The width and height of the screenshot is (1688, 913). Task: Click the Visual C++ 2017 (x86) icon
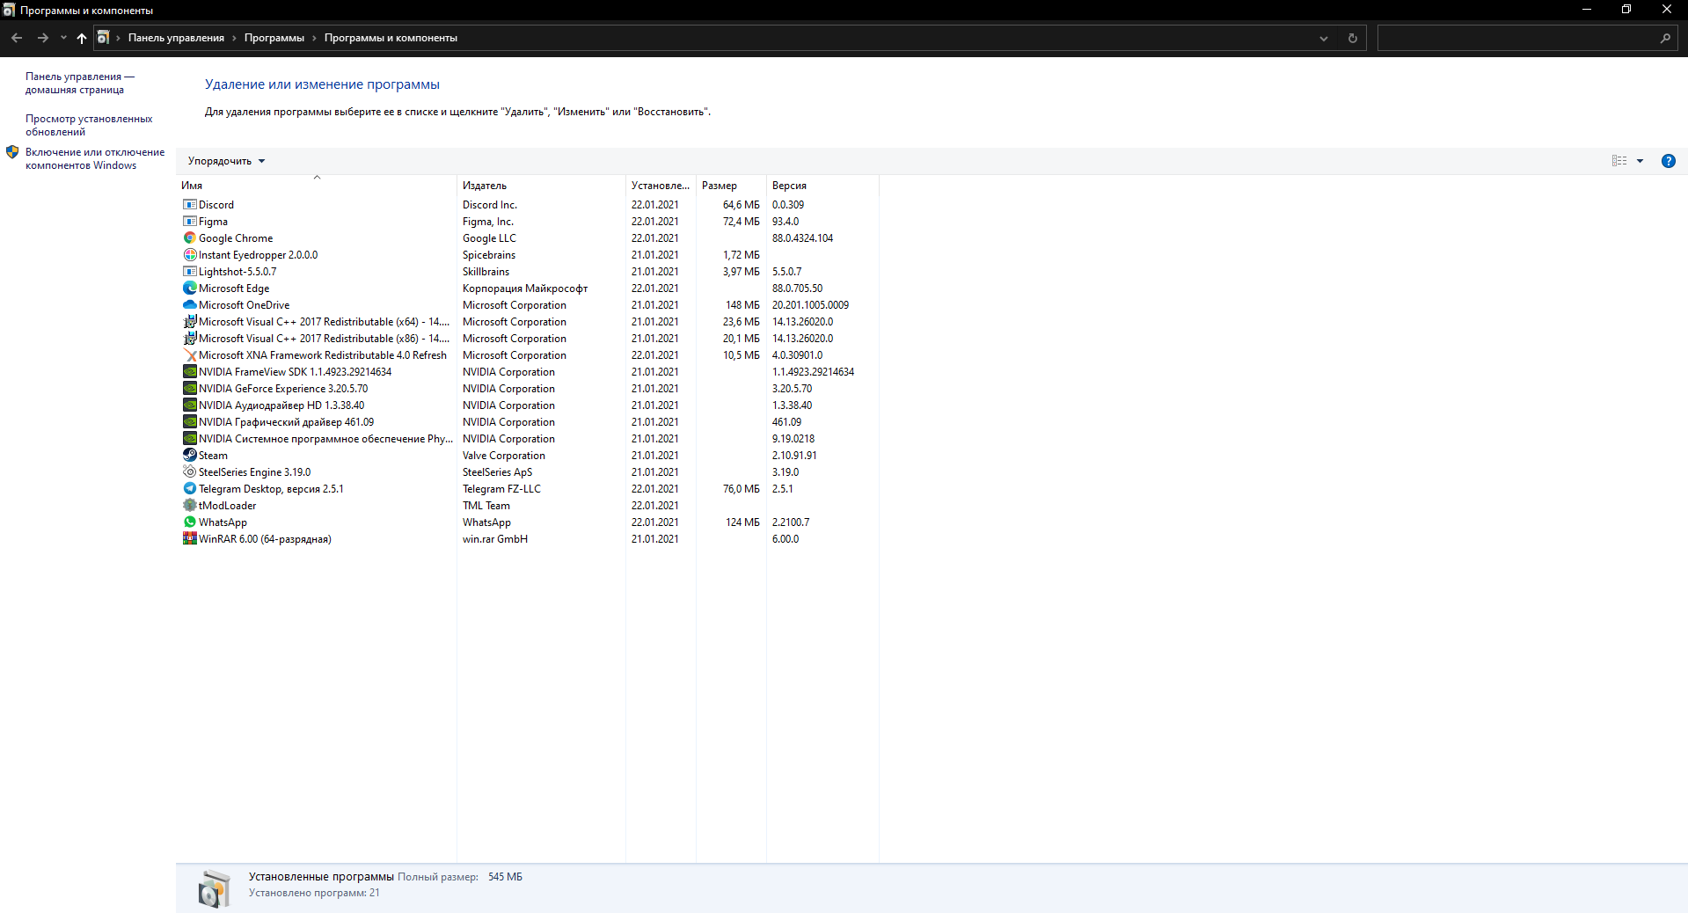point(189,339)
